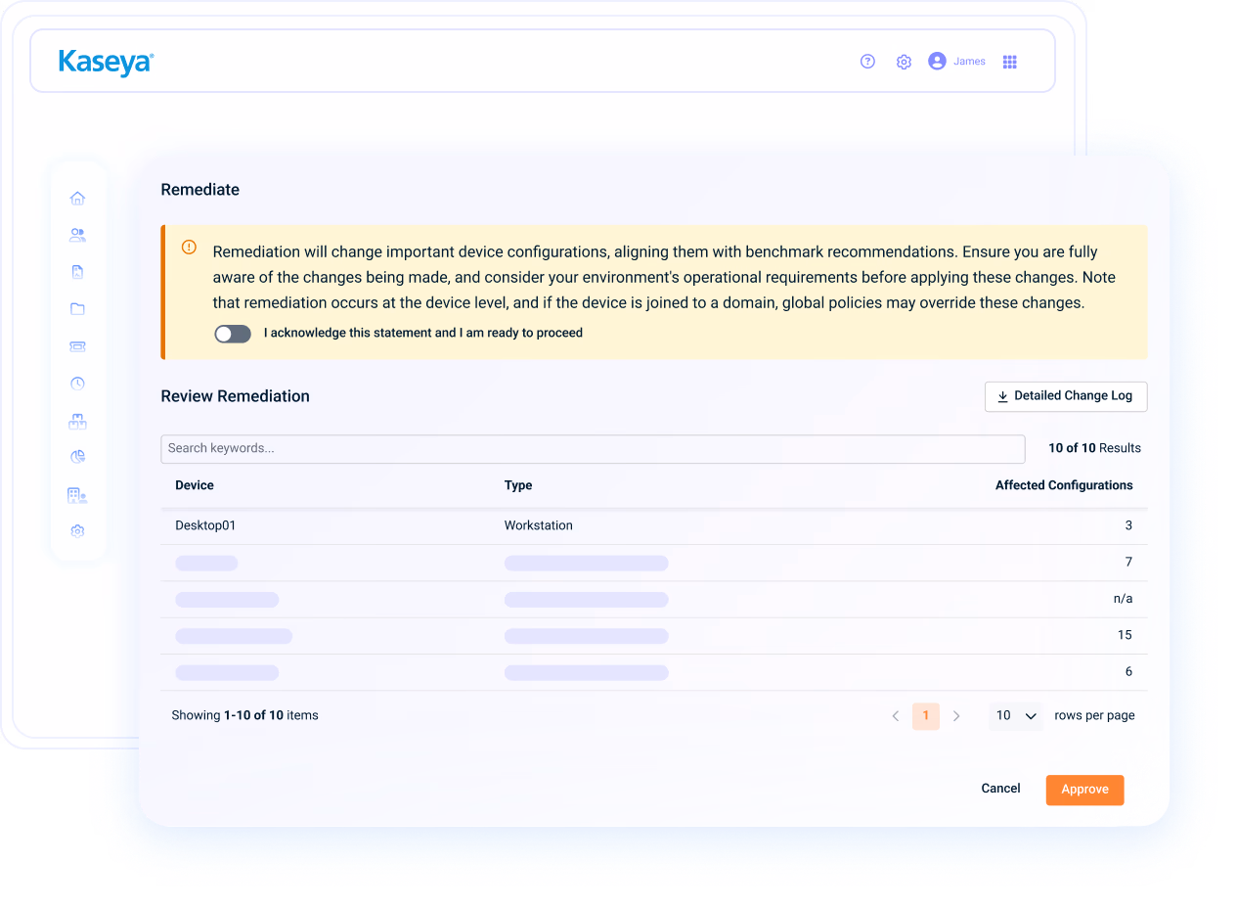Open the Home icon in the sidebar
Image resolution: width=1237 pixels, height=907 pixels.
[x=77, y=198]
